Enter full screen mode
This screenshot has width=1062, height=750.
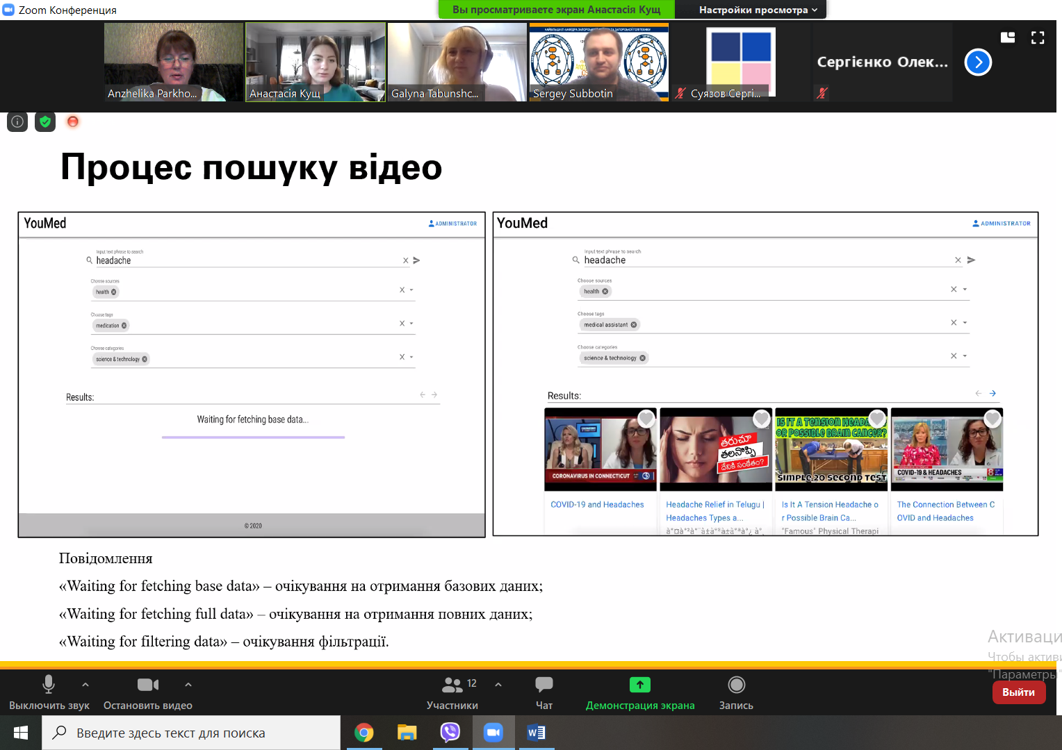[1038, 38]
